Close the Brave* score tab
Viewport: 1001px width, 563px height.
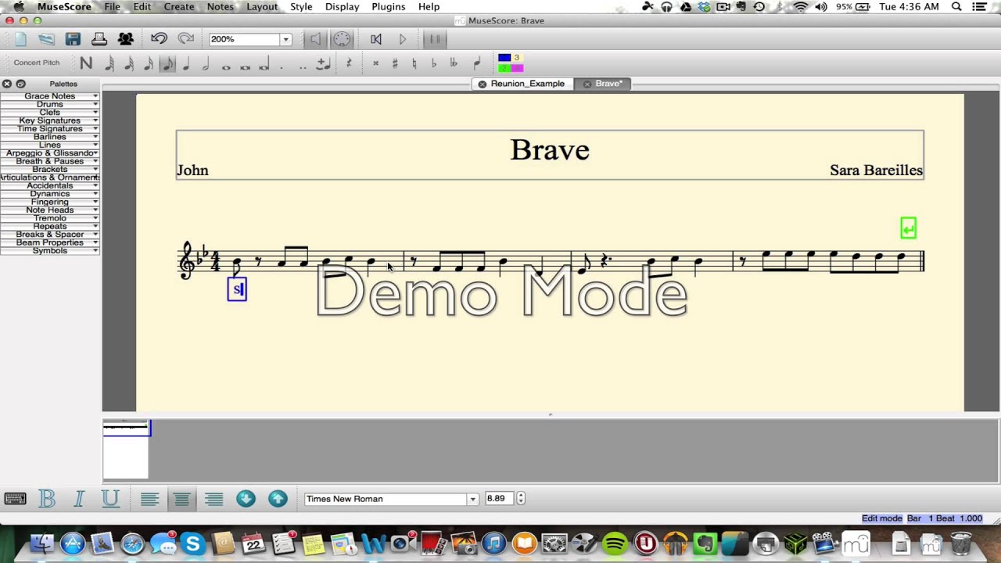(587, 84)
